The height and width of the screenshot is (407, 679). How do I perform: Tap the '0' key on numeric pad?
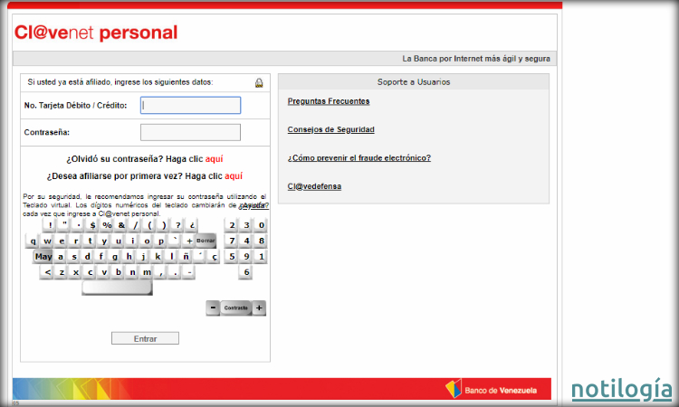click(x=262, y=225)
